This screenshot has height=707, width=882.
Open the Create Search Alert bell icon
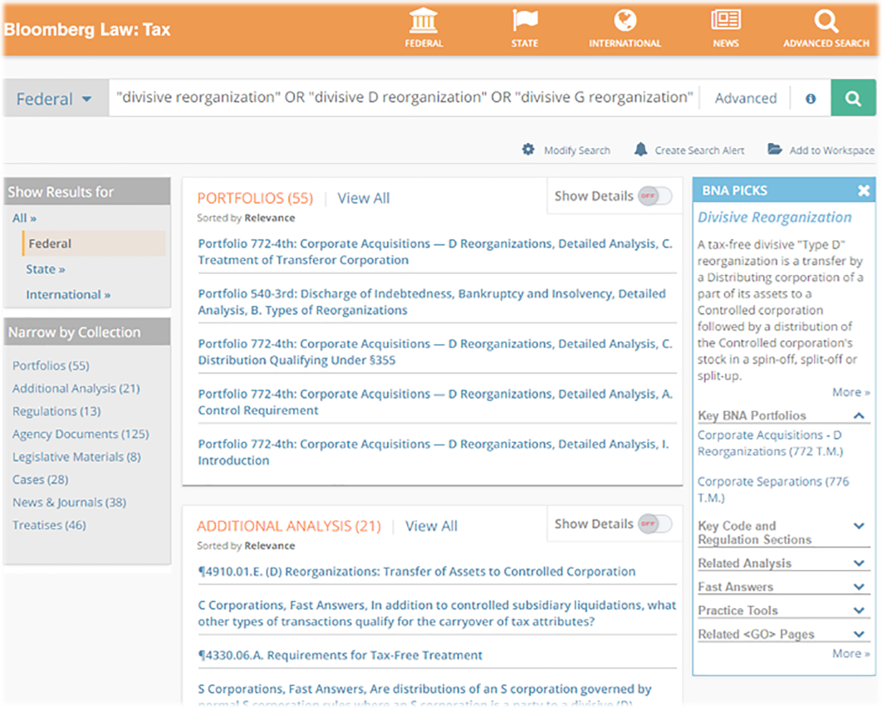640,149
